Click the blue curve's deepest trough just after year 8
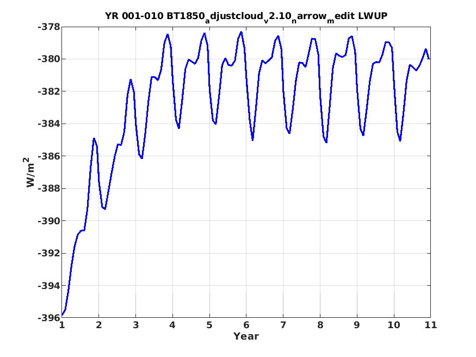The width and height of the screenshot is (476, 357). pos(326,142)
